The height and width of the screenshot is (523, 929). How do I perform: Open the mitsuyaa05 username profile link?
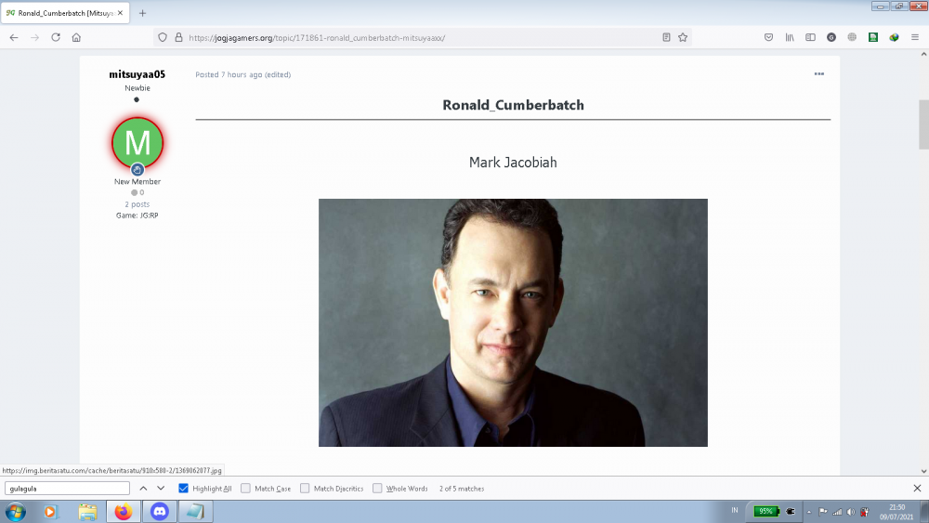click(137, 74)
